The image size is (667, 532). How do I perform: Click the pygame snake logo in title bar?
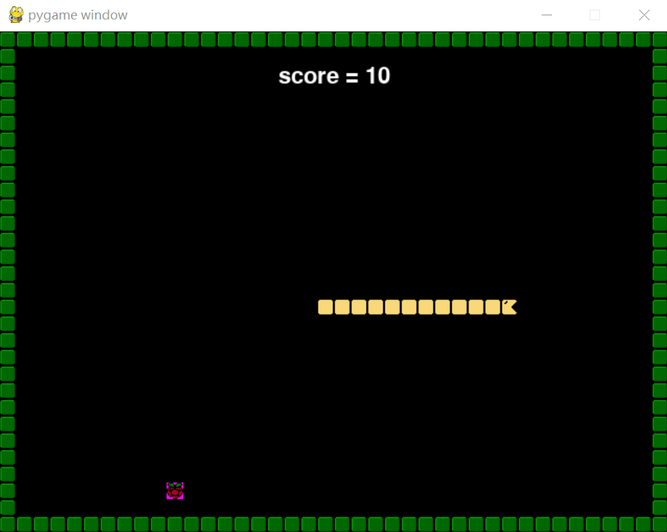15,15
